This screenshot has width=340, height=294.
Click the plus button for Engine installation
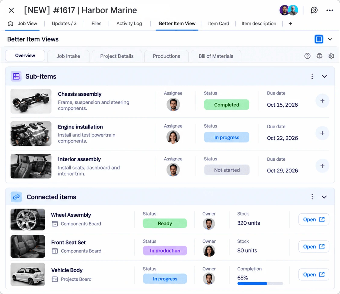coord(322,133)
